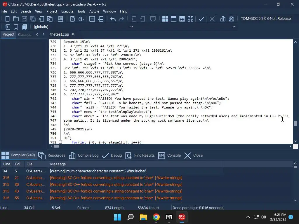Click the Goto Bookmark icon
Screen dimensions: 299x224
[24, 27]
